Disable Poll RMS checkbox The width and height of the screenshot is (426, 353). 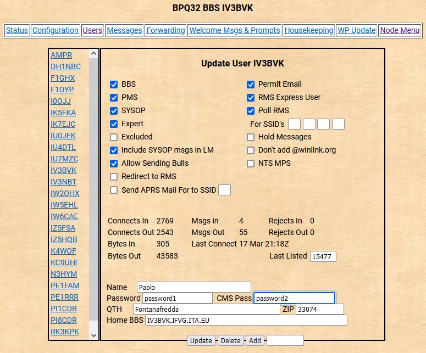tap(251, 111)
